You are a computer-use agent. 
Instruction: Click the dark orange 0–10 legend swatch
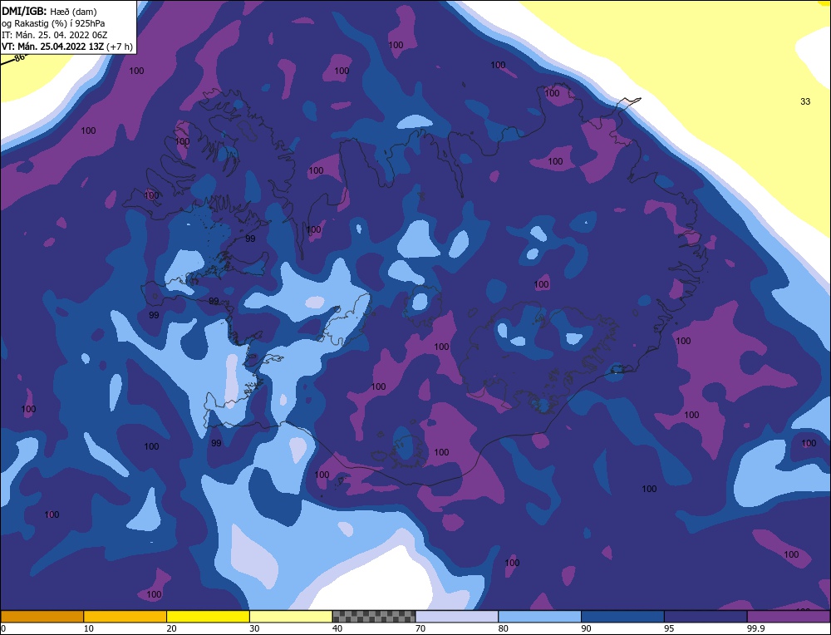(x=42, y=617)
